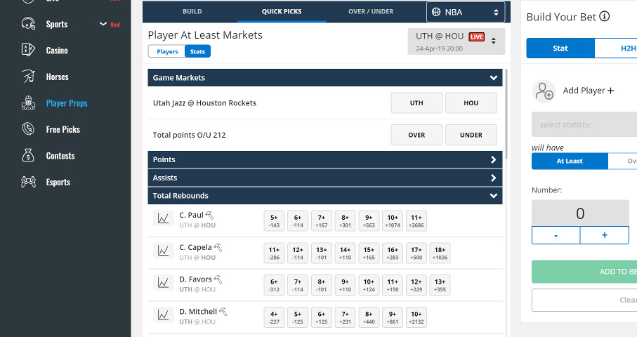637x337 pixels.
Task: Select D. Mitchell 4+ rebounds at -227
Action: click(x=274, y=317)
